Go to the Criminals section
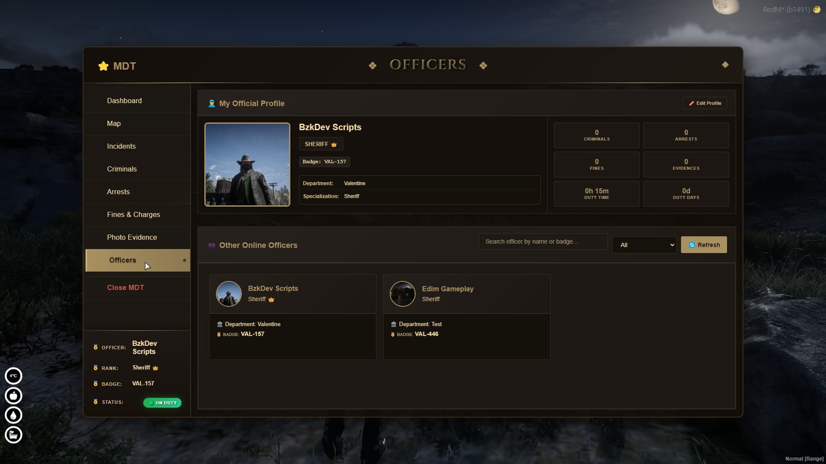Image resolution: width=826 pixels, height=464 pixels. (122, 169)
